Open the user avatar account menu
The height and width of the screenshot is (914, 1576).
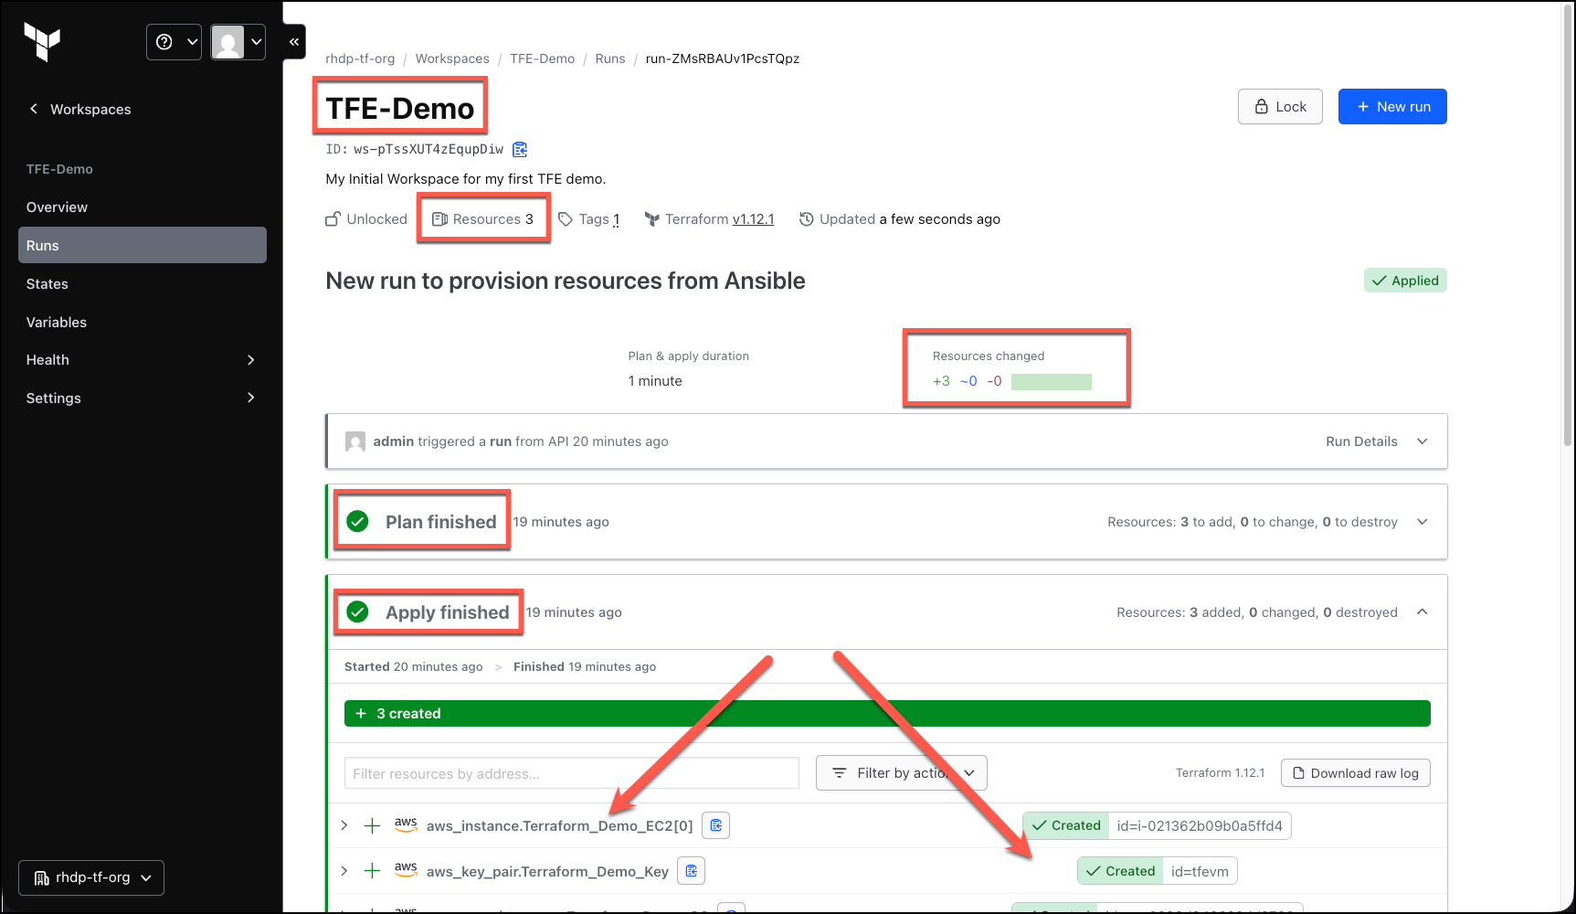(238, 42)
